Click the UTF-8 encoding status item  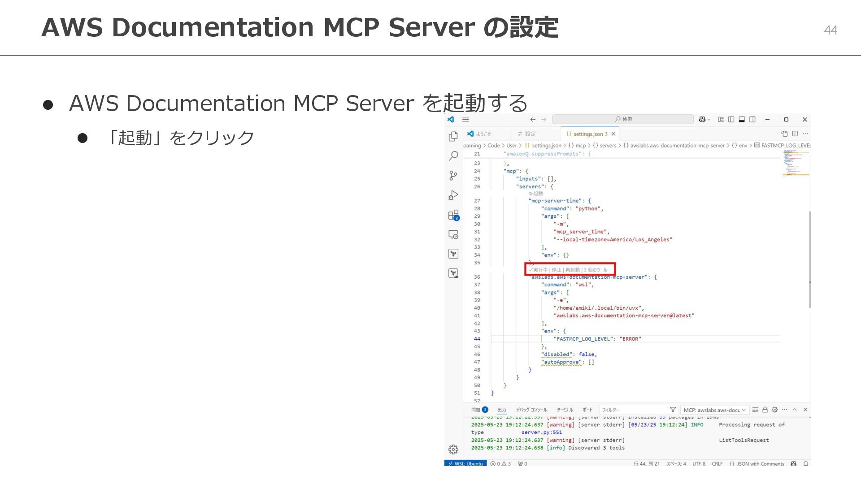coord(699,464)
